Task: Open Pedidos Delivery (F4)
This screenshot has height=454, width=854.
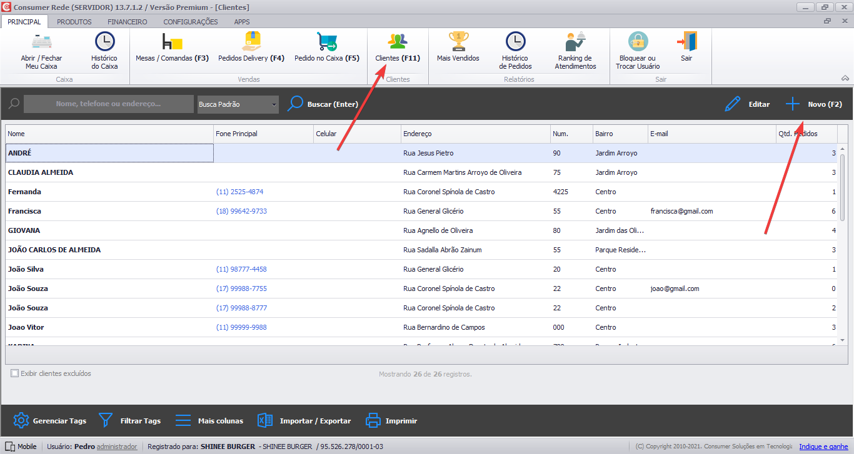Action: 252,50
